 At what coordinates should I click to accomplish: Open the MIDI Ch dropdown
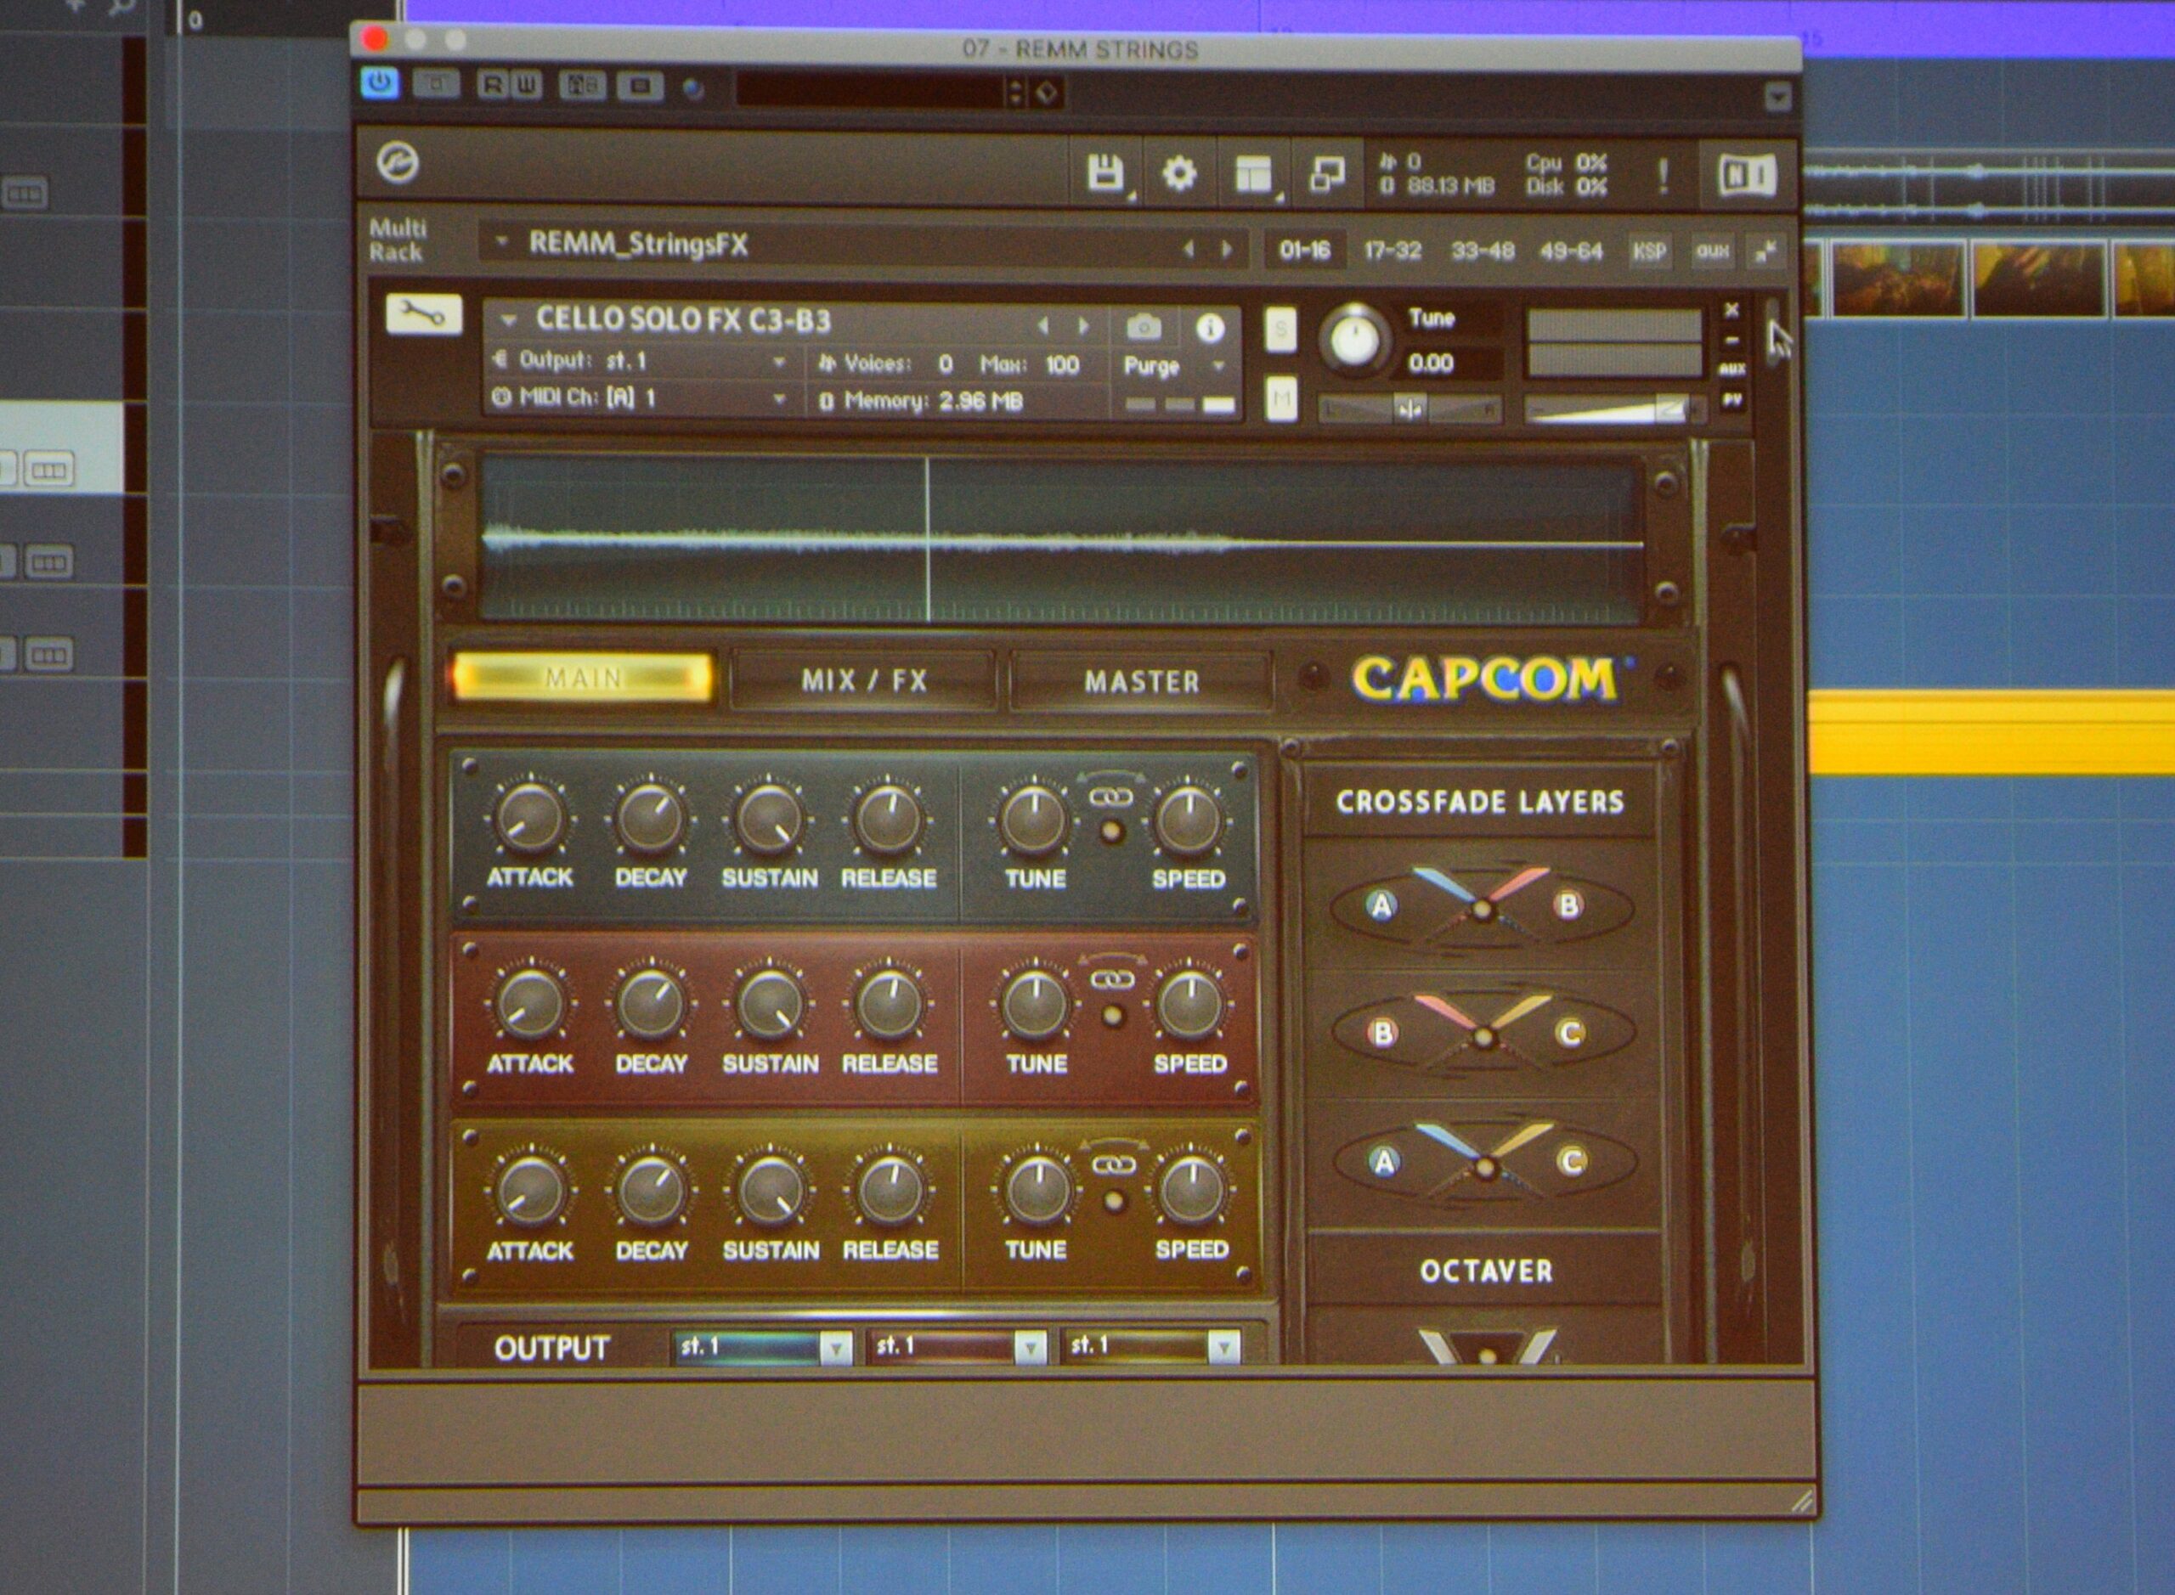tap(641, 397)
